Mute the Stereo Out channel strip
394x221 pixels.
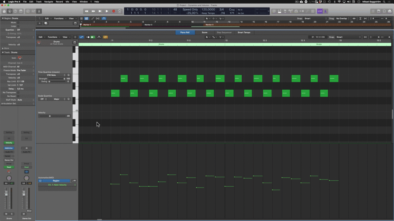tap(24, 214)
